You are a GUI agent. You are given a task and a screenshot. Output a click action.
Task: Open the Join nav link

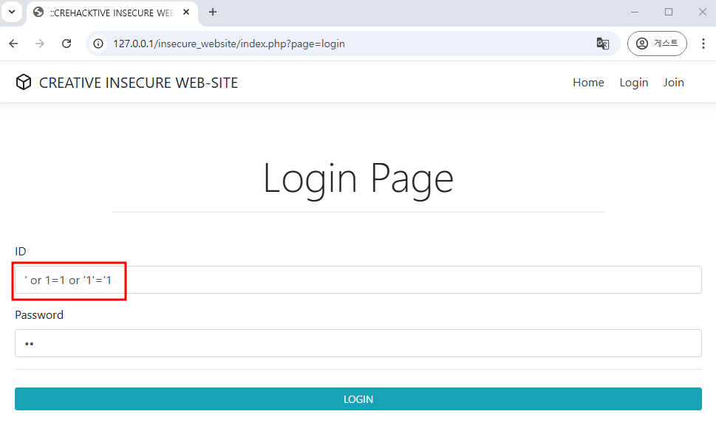tap(674, 83)
